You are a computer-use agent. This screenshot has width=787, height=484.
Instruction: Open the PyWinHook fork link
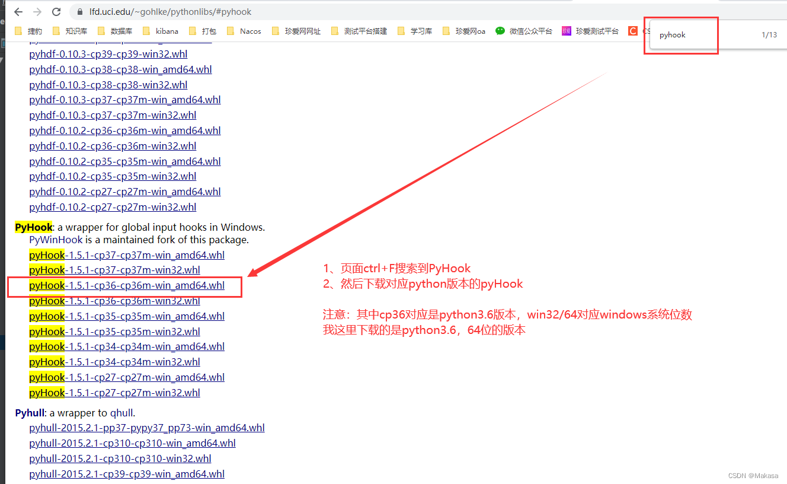click(x=56, y=240)
